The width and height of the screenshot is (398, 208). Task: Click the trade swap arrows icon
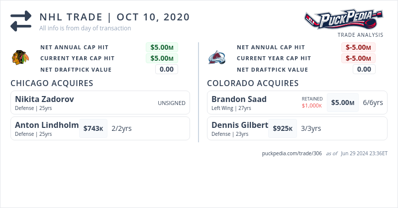click(21, 21)
